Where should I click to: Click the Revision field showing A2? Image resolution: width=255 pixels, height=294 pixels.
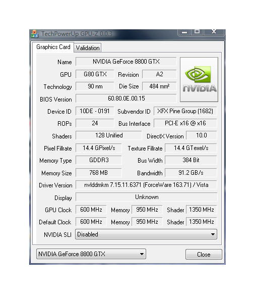[x=159, y=74]
